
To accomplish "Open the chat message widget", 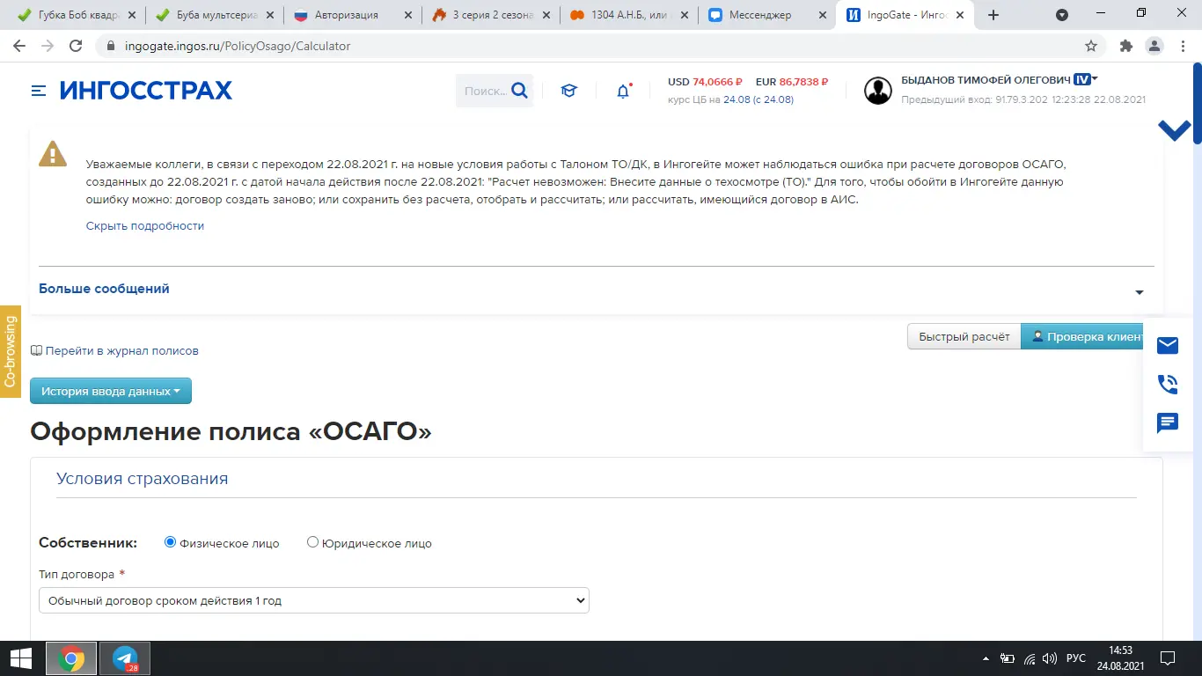I will pyautogui.click(x=1168, y=423).
